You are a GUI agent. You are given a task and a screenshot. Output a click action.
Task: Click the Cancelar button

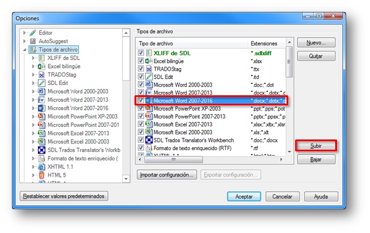[x=283, y=197]
